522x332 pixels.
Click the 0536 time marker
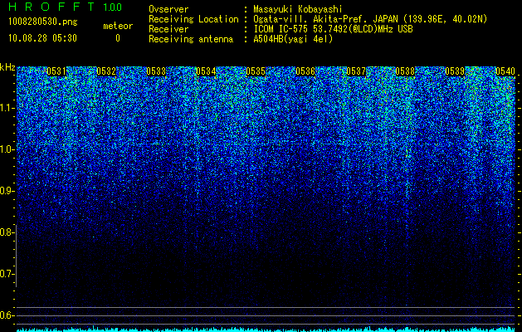tap(305, 71)
